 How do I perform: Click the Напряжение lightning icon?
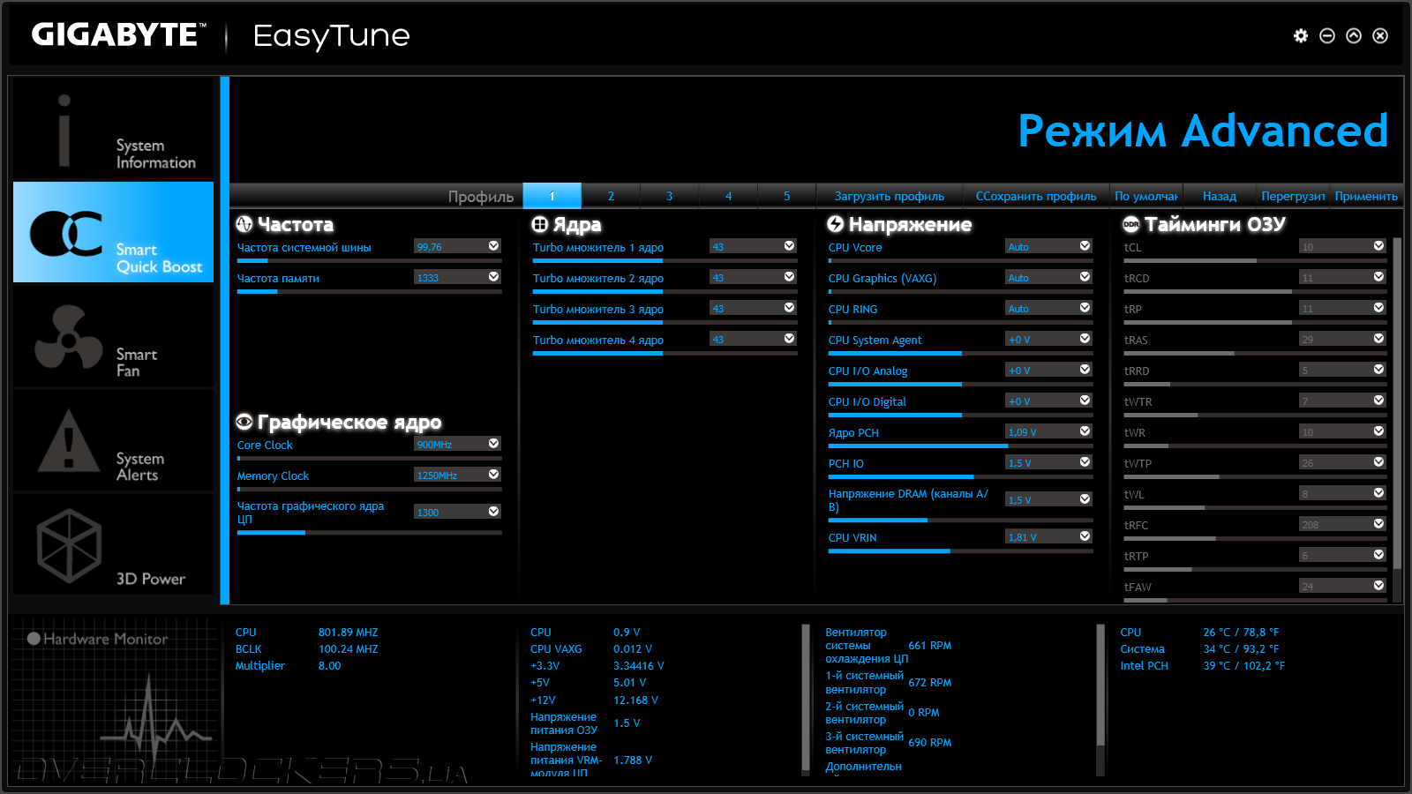point(836,224)
